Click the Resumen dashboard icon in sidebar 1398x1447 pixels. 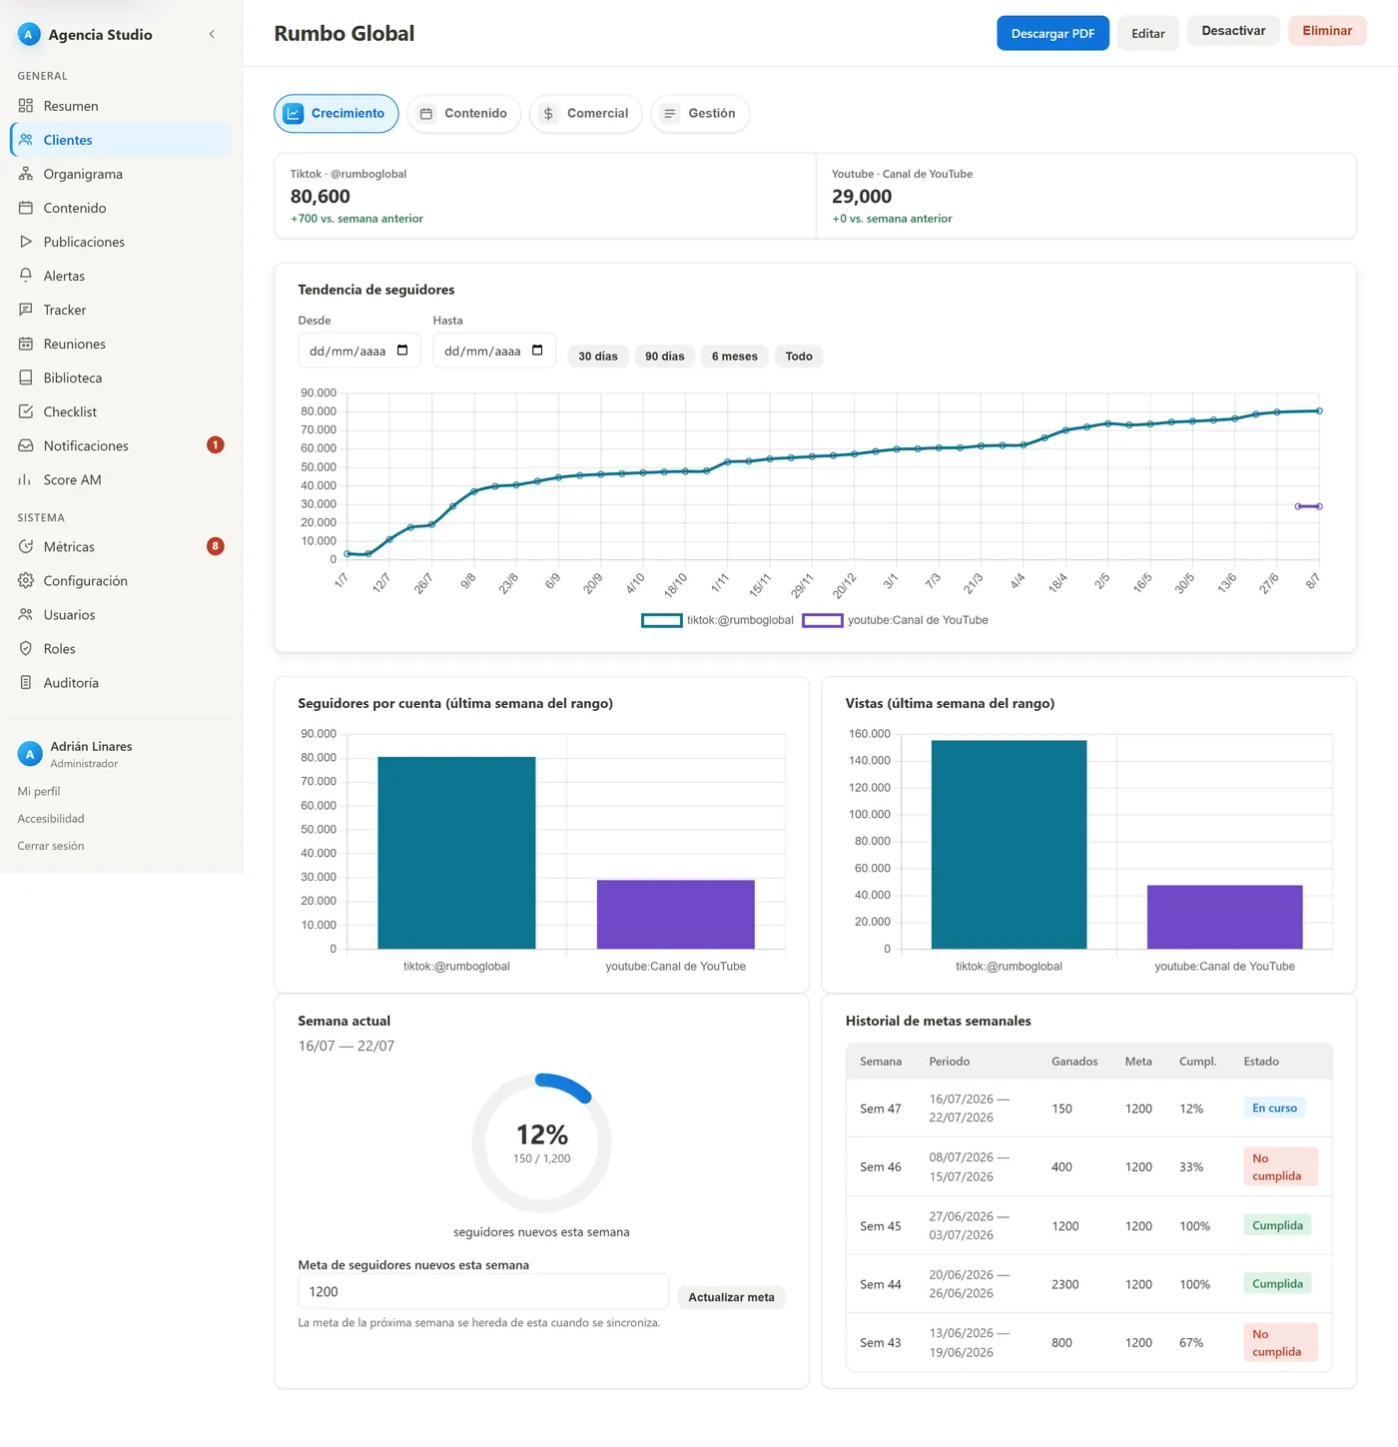[26, 106]
